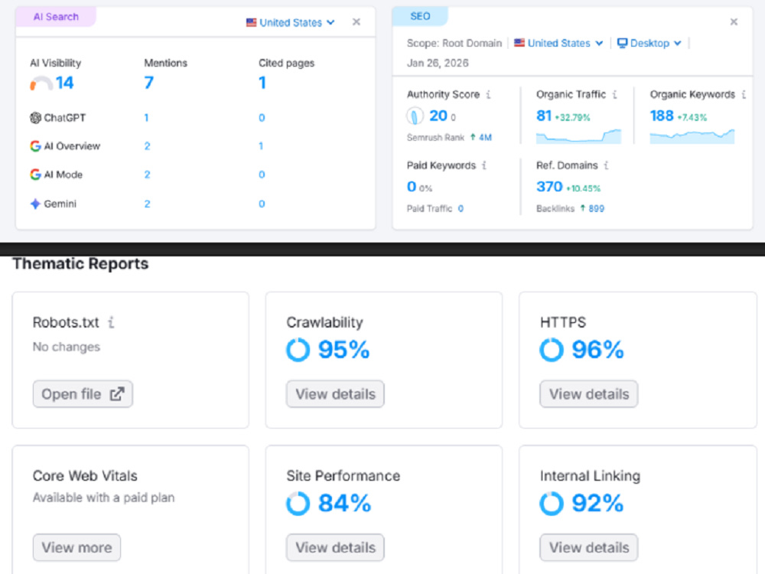Viewport: 765px width, 574px height.
Task: Click the Crawlability progress ring icon
Action: [298, 350]
